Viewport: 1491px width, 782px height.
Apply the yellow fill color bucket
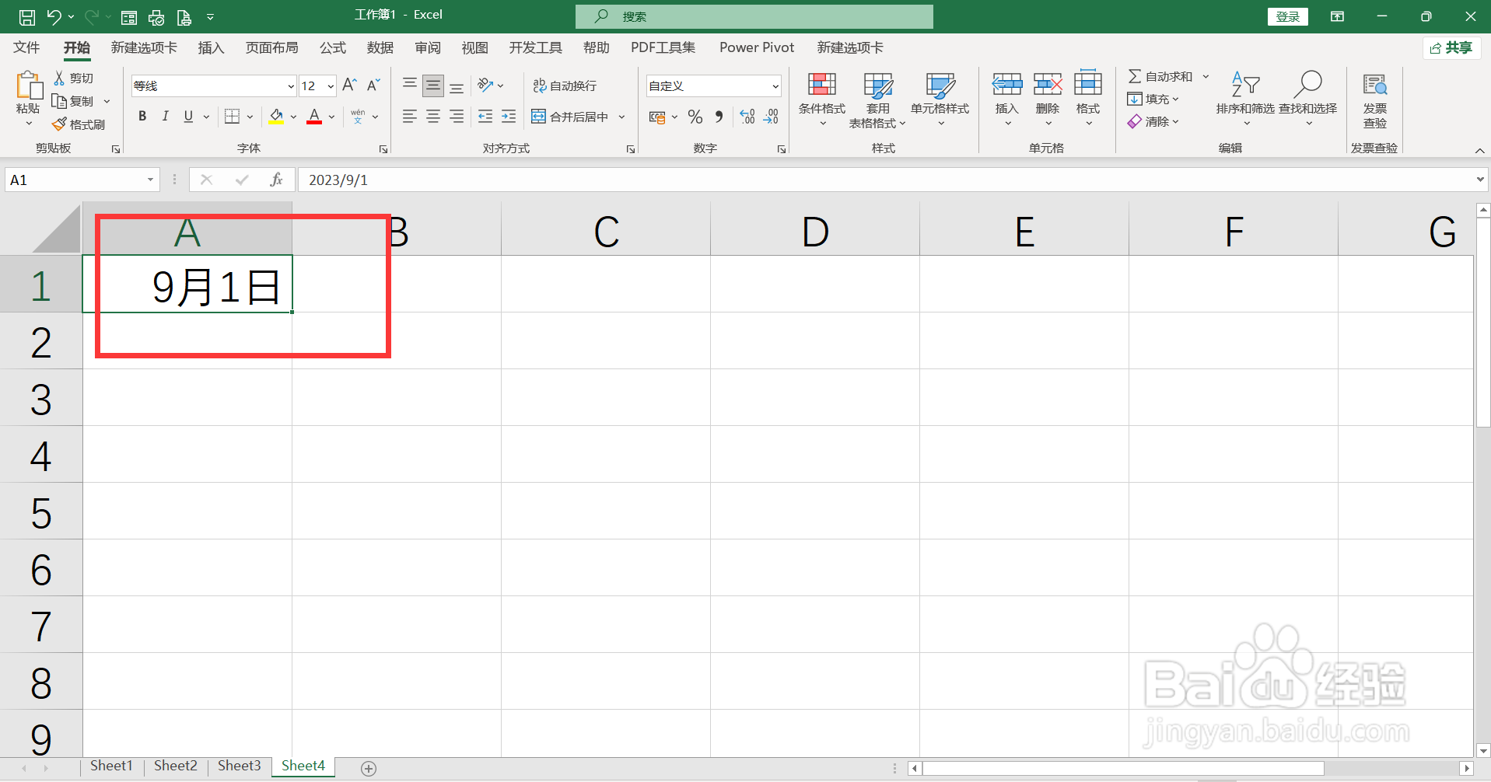click(x=276, y=117)
